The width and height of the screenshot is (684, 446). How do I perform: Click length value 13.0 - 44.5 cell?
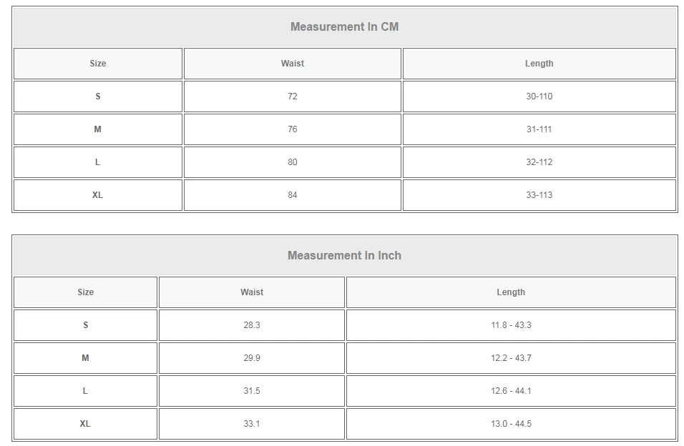pos(511,424)
